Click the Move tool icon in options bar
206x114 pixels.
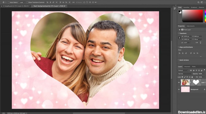(x=4, y=2)
